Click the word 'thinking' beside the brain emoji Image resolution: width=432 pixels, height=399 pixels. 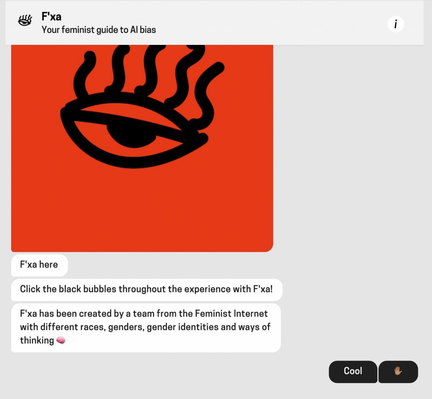click(37, 341)
